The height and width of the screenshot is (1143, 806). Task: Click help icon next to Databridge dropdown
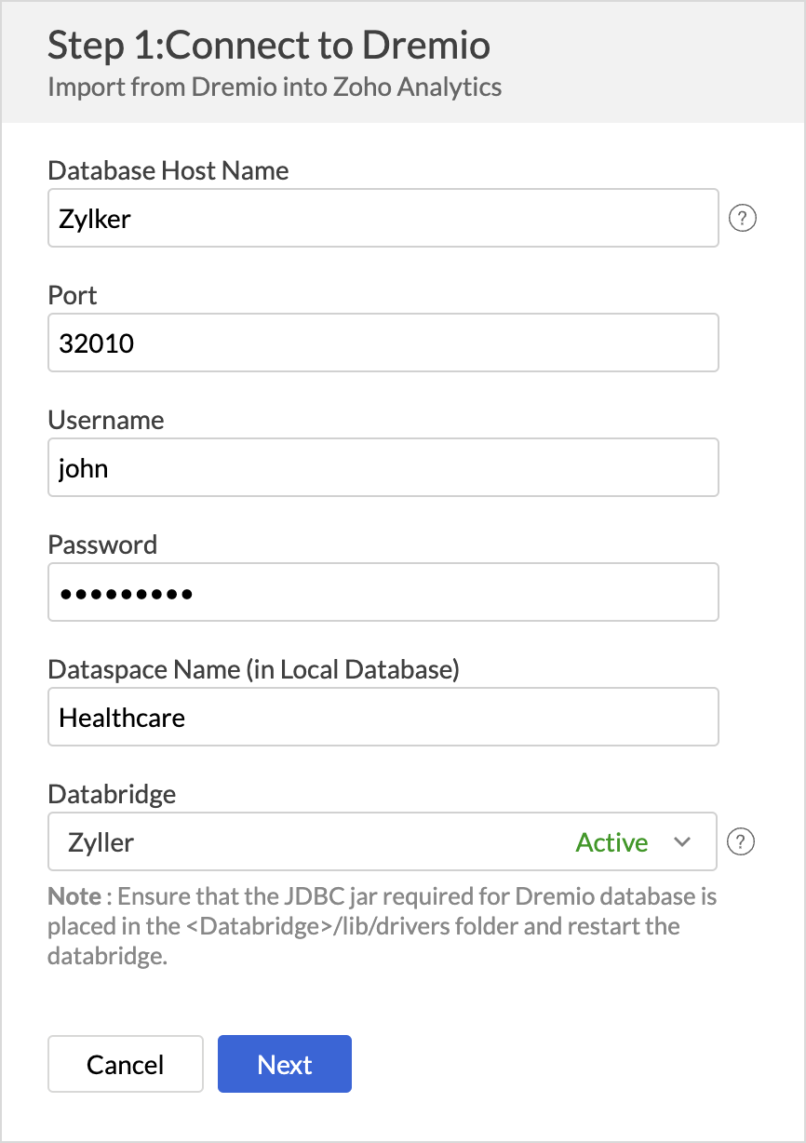(742, 842)
